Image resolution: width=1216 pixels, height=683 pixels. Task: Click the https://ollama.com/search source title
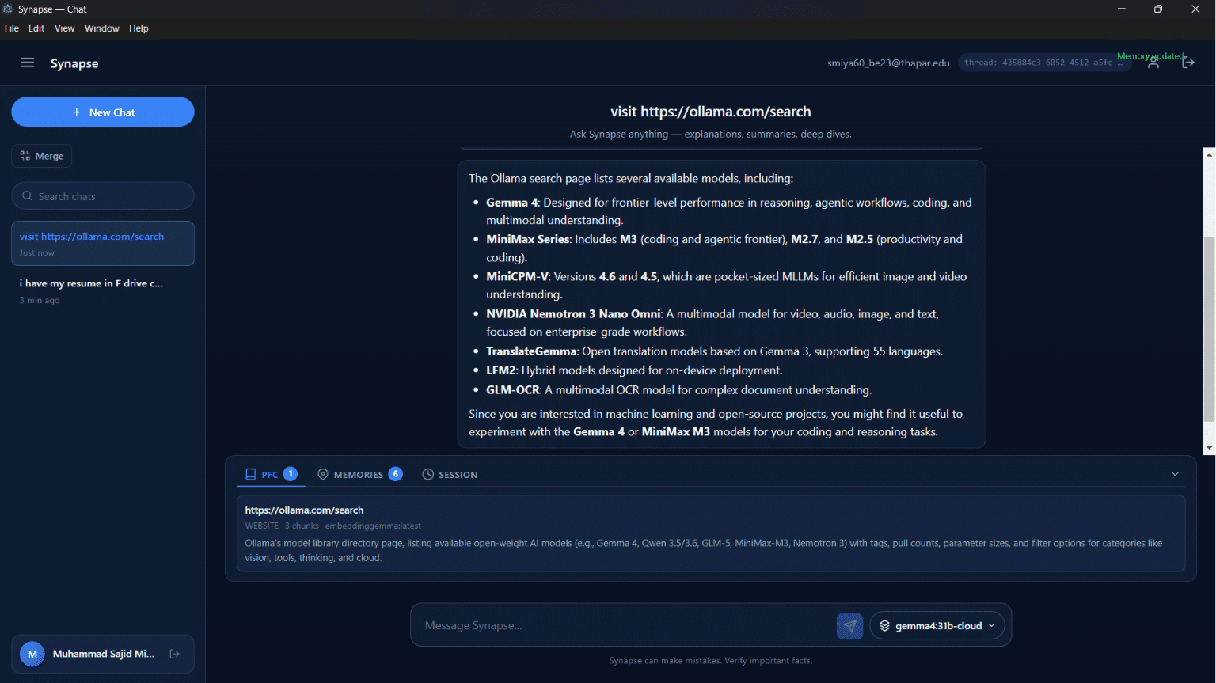point(304,510)
